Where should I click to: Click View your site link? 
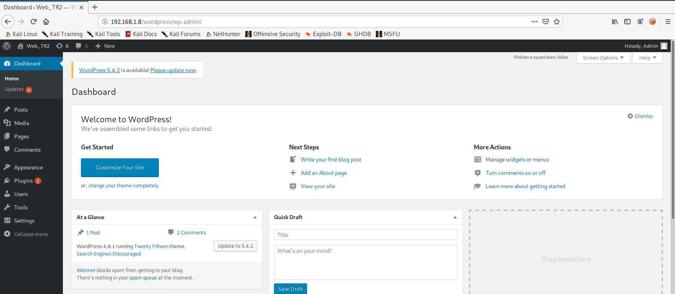[x=318, y=186]
